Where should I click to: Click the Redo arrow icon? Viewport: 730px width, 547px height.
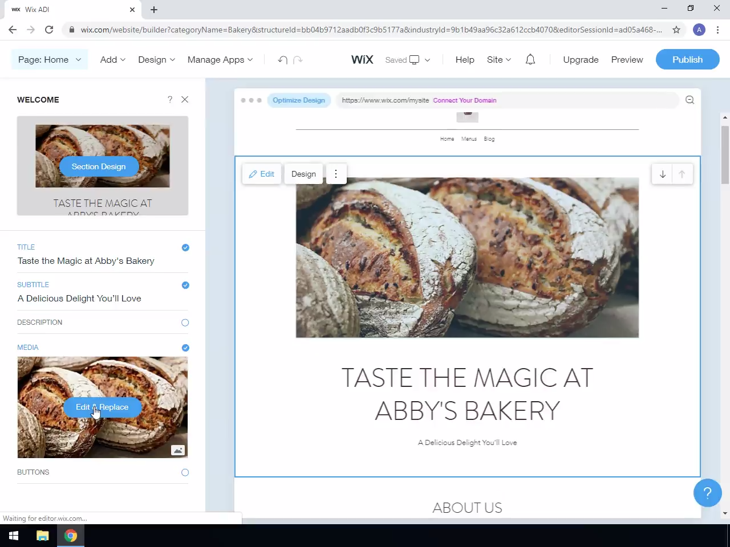point(298,60)
